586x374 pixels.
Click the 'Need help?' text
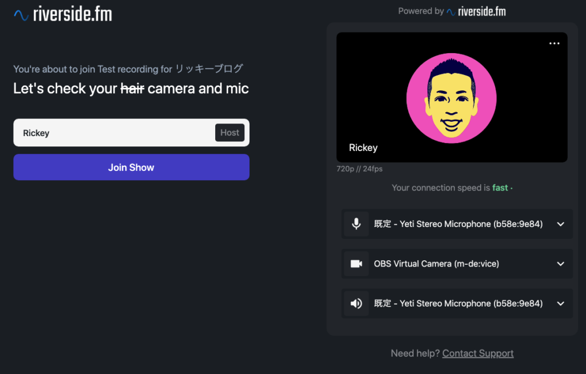click(x=415, y=353)
